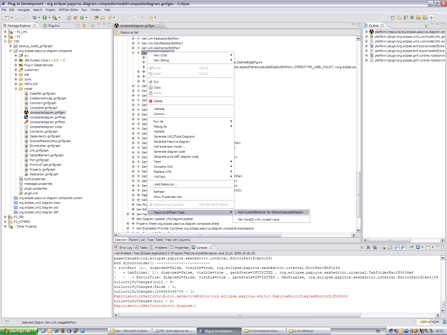This screenshot has width=447, height=335.
Task: Collapse the model folder node
Action: tap(16, 89)
